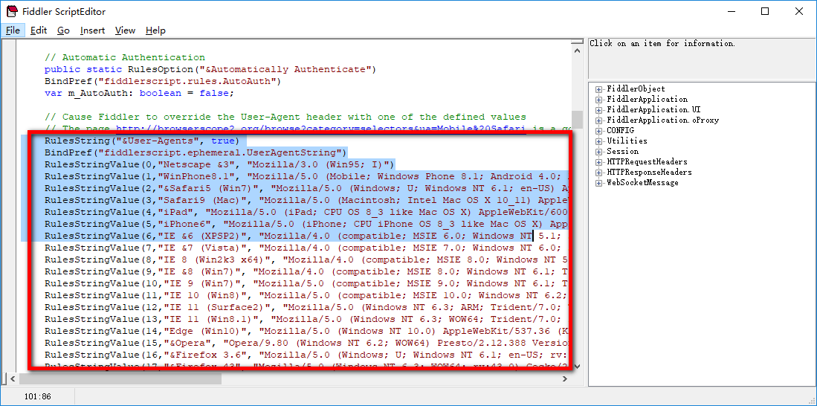Click the "var m_AutoAuth: boolean = false" line
The width and height of the screenshot is (817, 406).
point(139,93)
